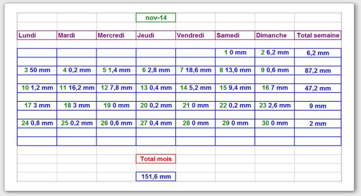Click the nov-14 month title cell
Image resolution: width=361 pixels, height=196 pixels.
pyautogui.click(x=156, y=18)
